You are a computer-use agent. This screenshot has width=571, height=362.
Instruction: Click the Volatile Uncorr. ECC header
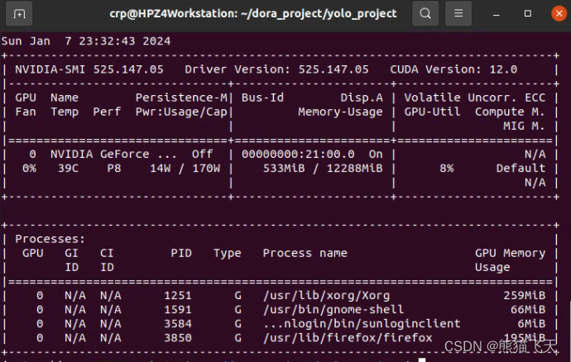[x=474, y=98]
